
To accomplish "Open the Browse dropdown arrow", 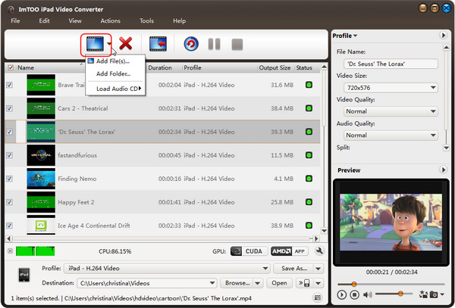I will pos(258,283).
